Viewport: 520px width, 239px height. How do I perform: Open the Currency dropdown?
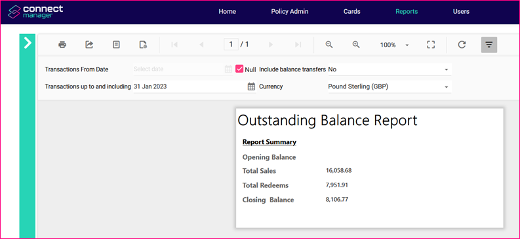pyautogui.click(x=390, y=86)
